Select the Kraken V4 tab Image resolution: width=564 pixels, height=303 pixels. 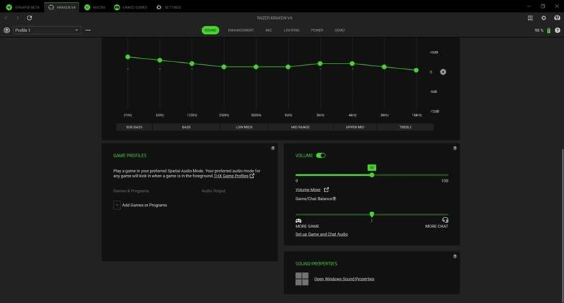[x=62, y=7]
